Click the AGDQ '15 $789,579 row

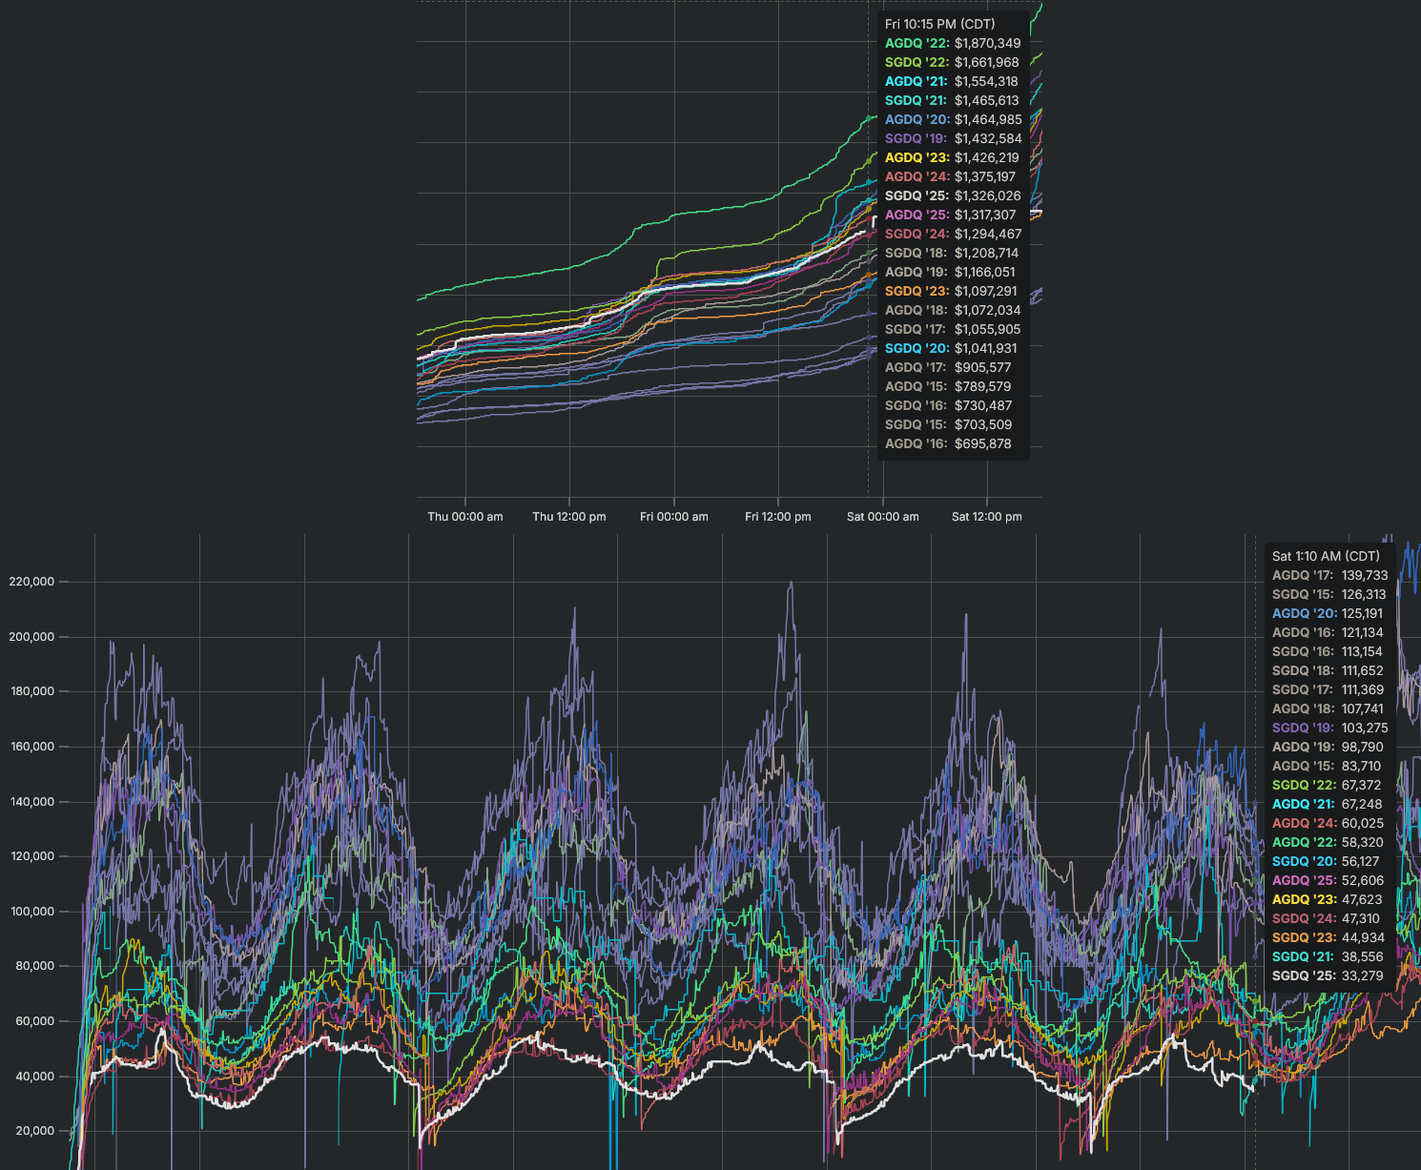[x=948, y=386]
